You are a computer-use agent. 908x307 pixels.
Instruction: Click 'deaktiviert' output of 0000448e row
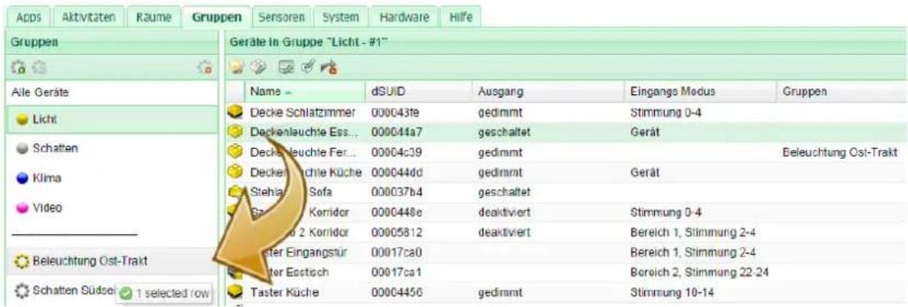pyautogui.click(x=504, y=212)
